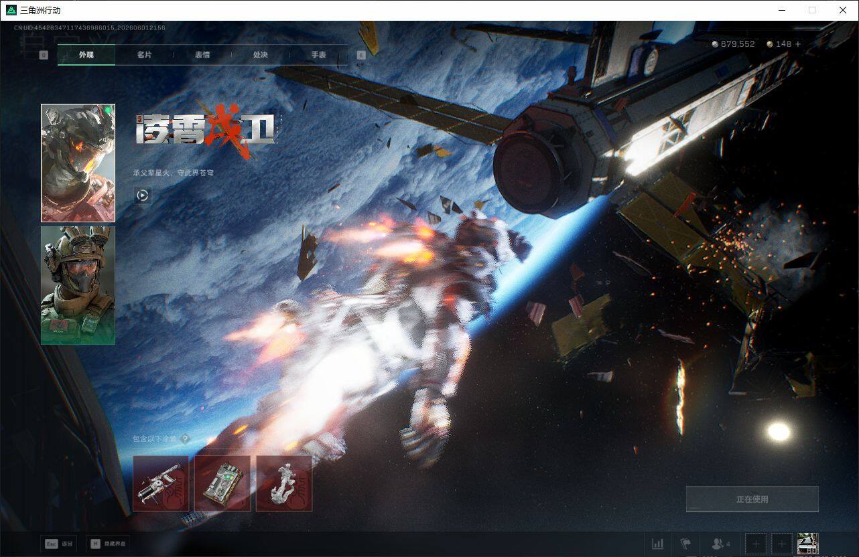Add more currency with plus icon
This screenshot has width=859, height=557.
pyautogui.click(x=798, y=44)
